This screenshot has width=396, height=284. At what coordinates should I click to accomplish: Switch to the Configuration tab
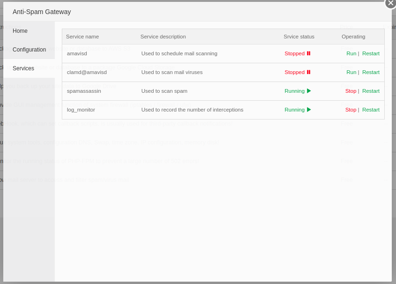29,50
